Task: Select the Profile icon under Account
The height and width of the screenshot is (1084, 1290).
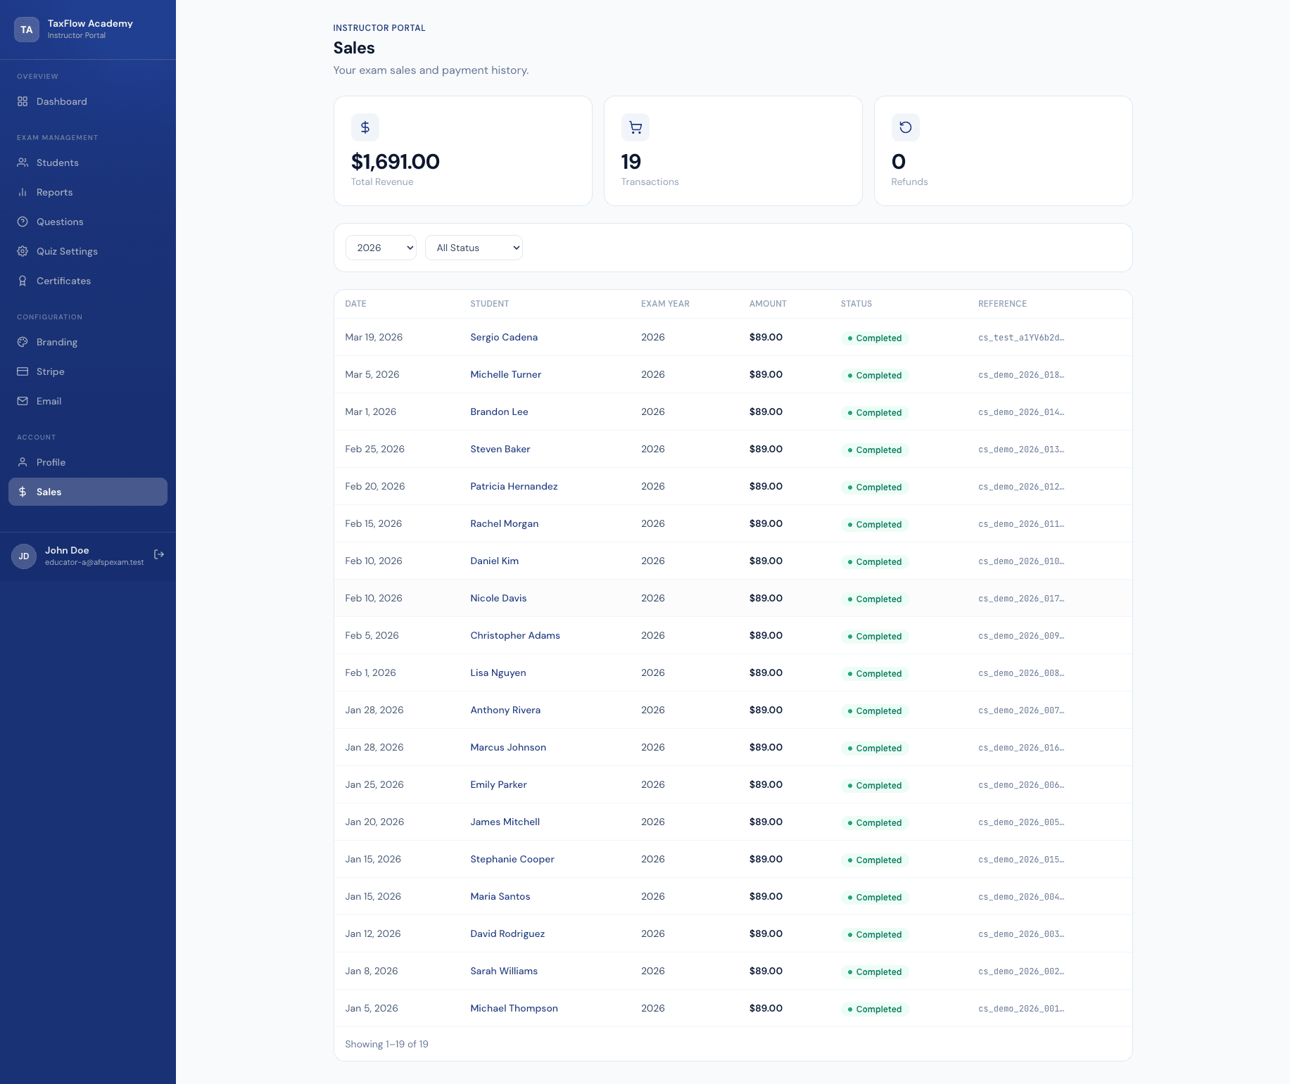Action: coord(23,462)
